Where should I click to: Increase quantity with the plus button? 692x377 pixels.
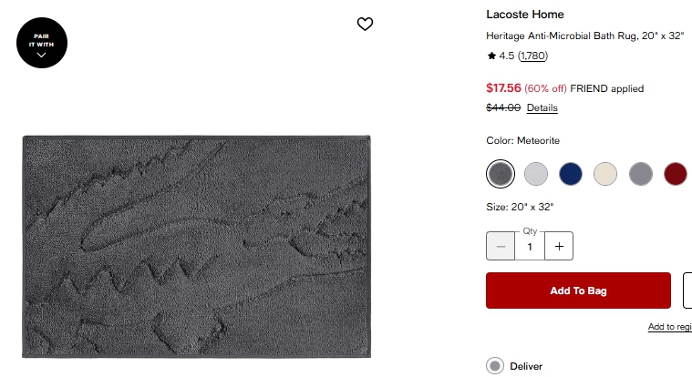tap(559, 247)
